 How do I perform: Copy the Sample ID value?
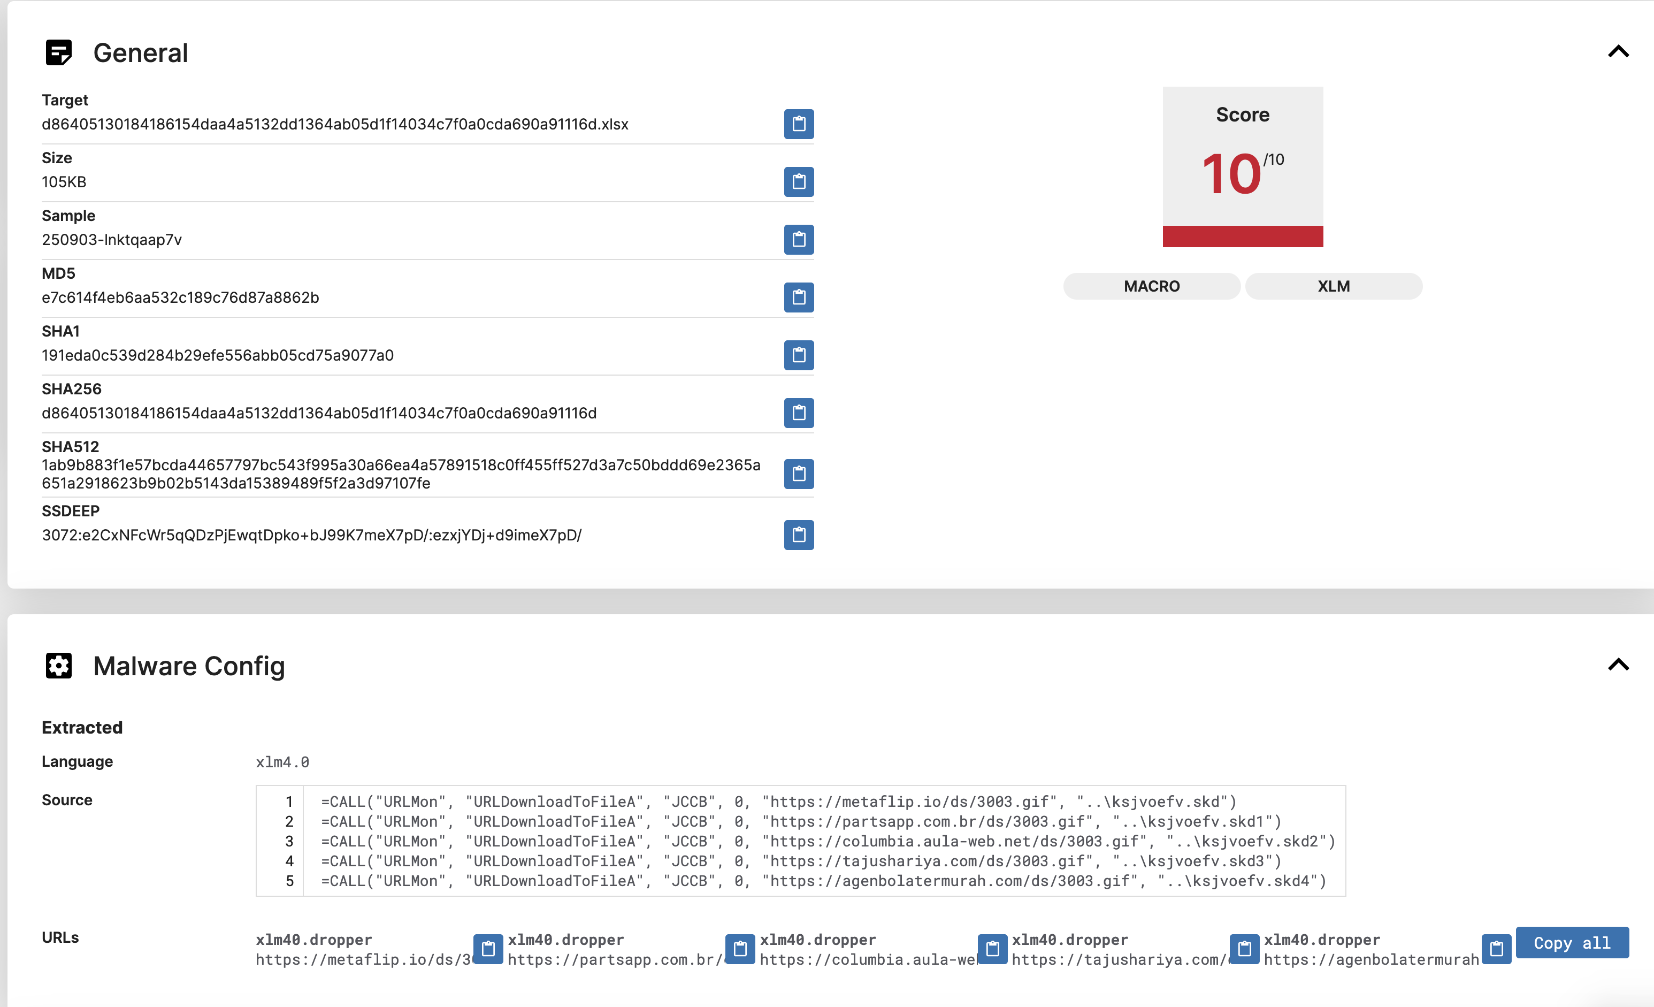tap(798, 239)
